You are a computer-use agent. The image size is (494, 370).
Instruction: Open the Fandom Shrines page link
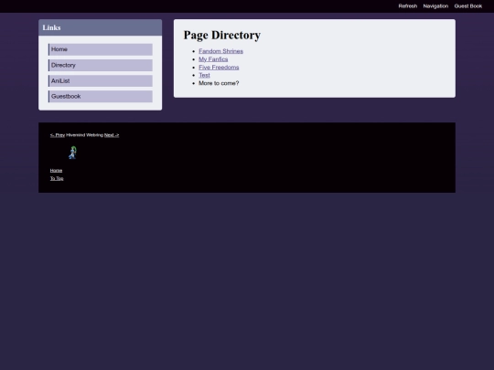[x=220, y=51]
